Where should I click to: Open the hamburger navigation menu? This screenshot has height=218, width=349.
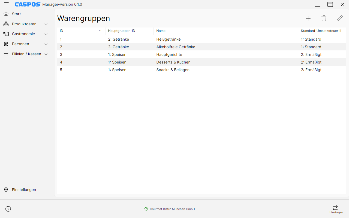pos(6,4)
